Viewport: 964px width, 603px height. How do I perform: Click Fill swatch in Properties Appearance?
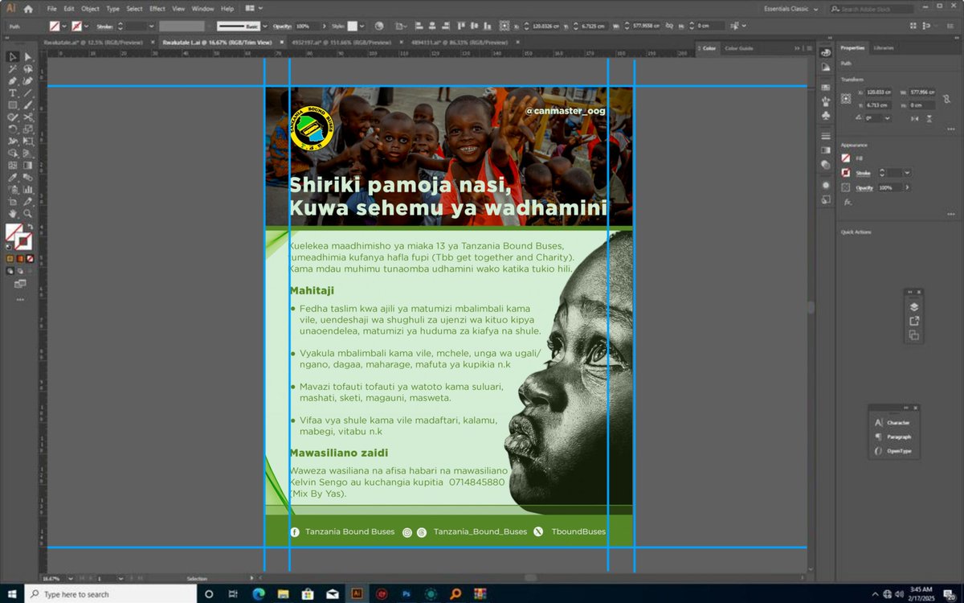click(x=846, y=158)
